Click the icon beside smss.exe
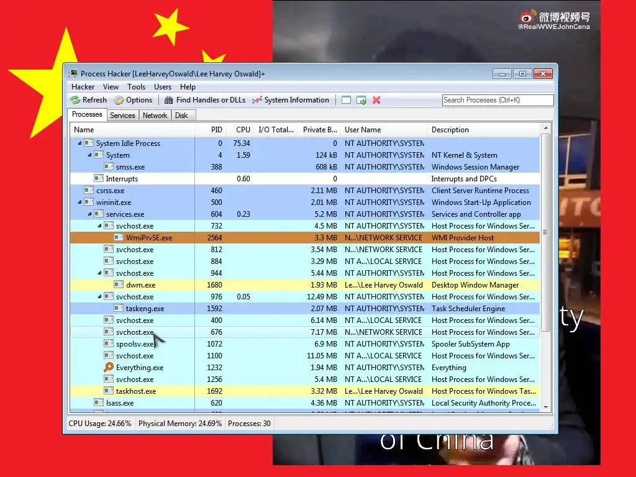The image size is (636, 477). click(x=109, y=166)
